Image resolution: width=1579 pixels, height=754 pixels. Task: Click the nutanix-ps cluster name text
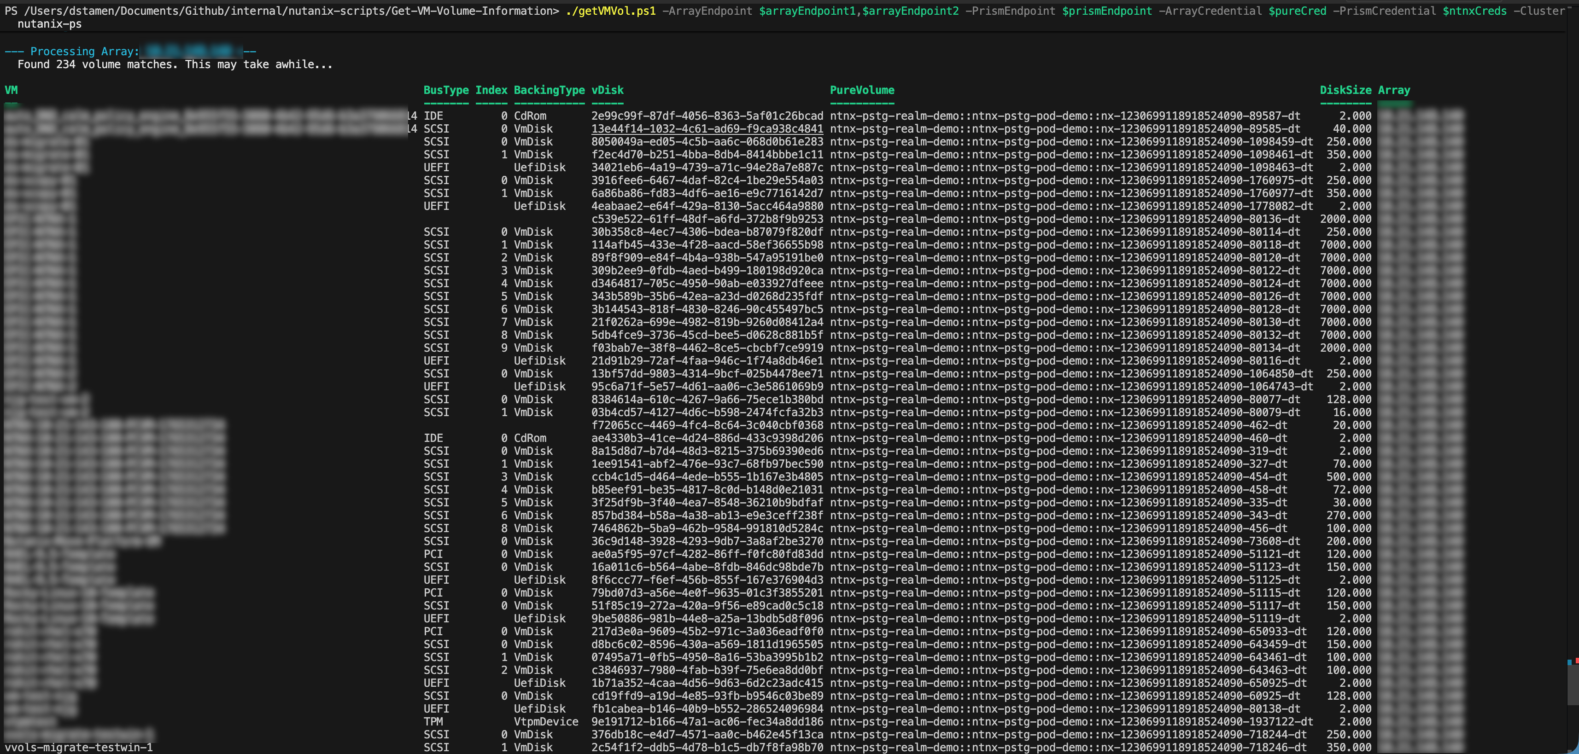click(x=49, y=24)
